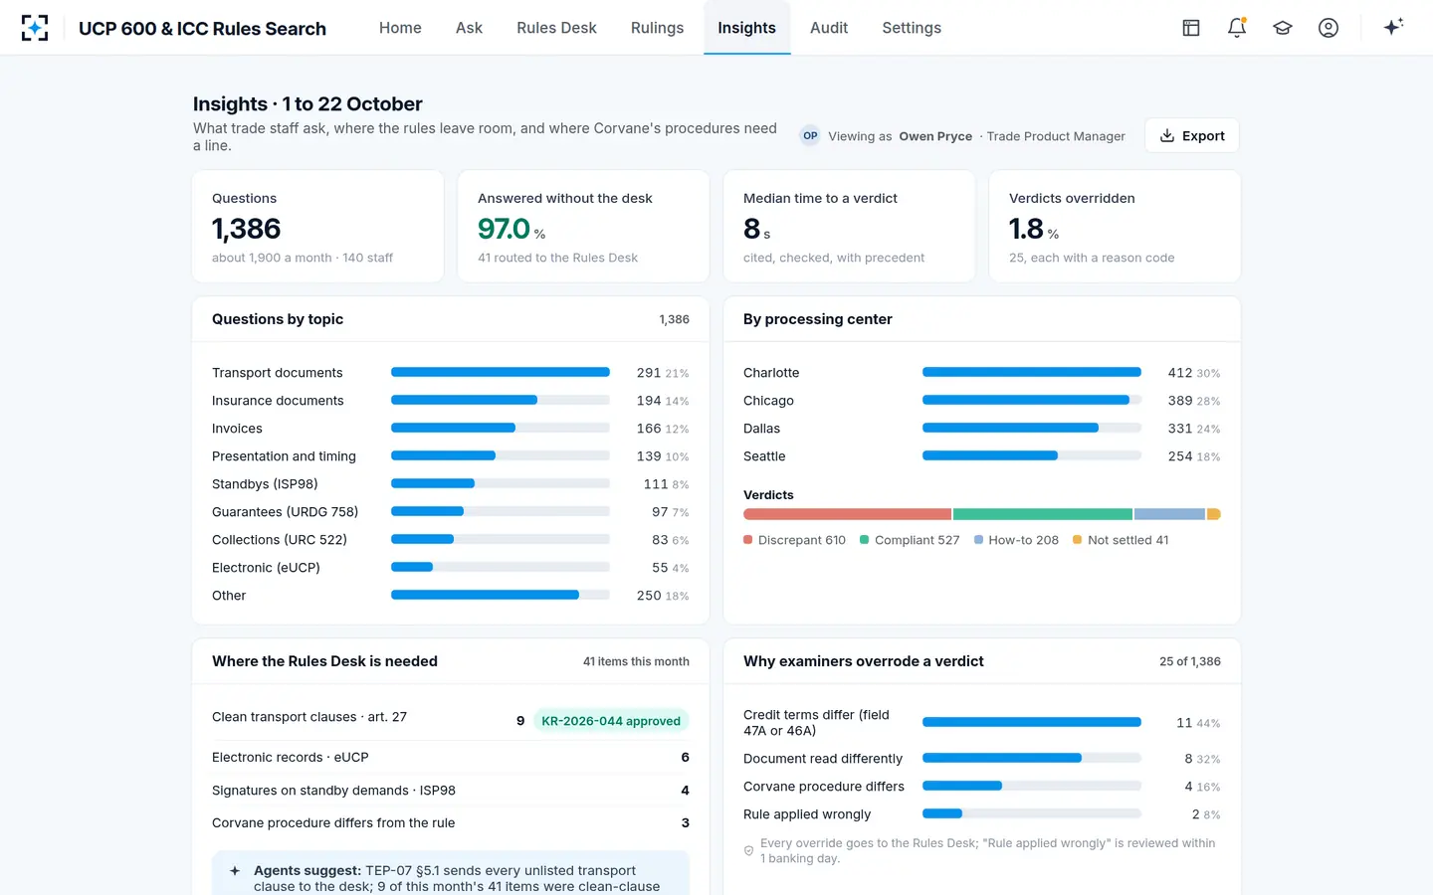This screenshot has height=895, width=1433.
Task: Click the OP avatar badge
Action: click(810, 136)
